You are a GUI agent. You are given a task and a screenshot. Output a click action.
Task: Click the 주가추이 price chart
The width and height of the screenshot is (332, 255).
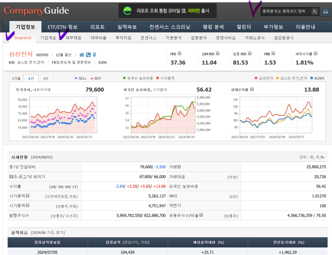coord(63,115)
